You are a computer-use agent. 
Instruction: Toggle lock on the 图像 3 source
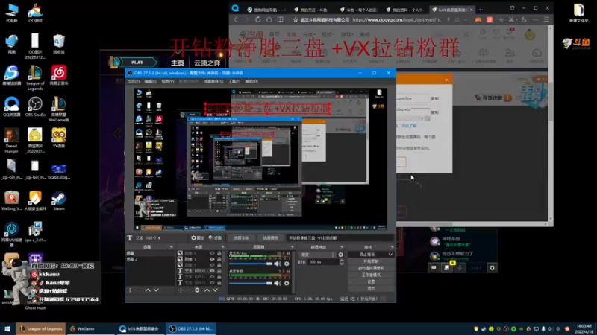click(219, 259)
